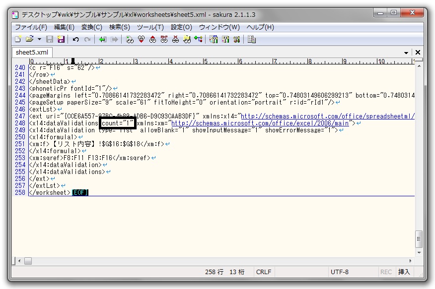Maximize the sakura window
This screenshot has width=435, height=289.
[394, 13]
